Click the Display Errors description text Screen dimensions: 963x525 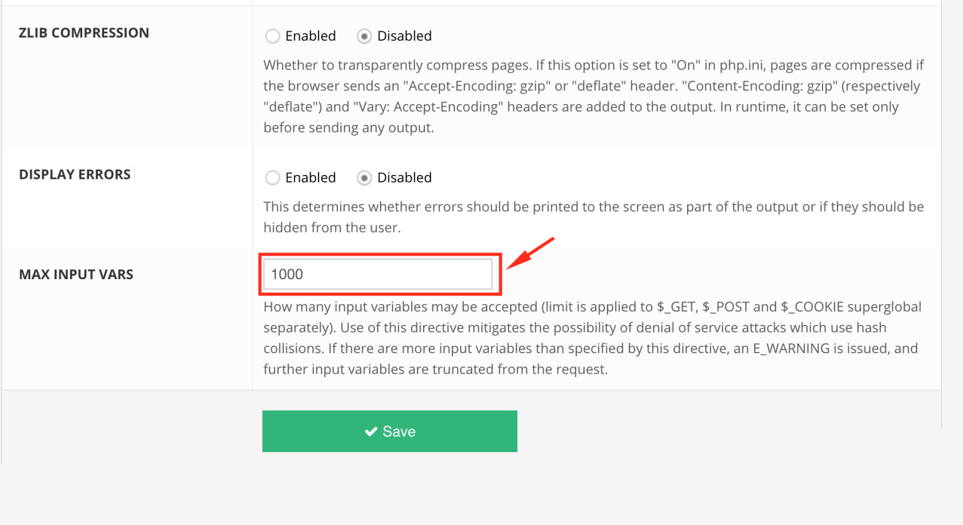click(x=593, y=217)
